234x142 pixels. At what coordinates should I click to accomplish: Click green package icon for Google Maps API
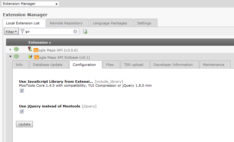tap(16, 49)
